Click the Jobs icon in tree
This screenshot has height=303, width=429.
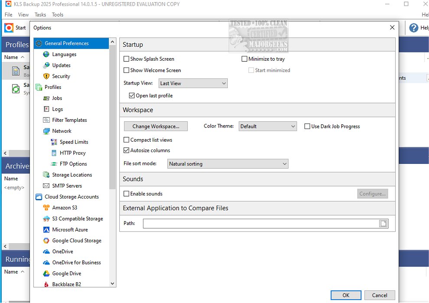46,98
